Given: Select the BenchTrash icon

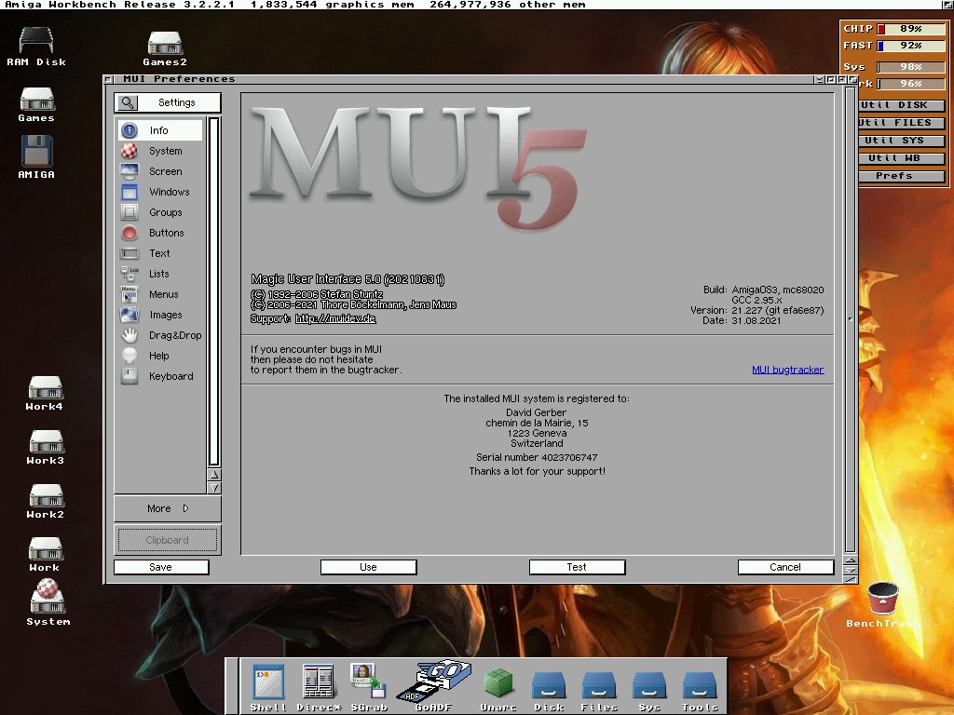Looking at the screenshot, I should (883, 604).
